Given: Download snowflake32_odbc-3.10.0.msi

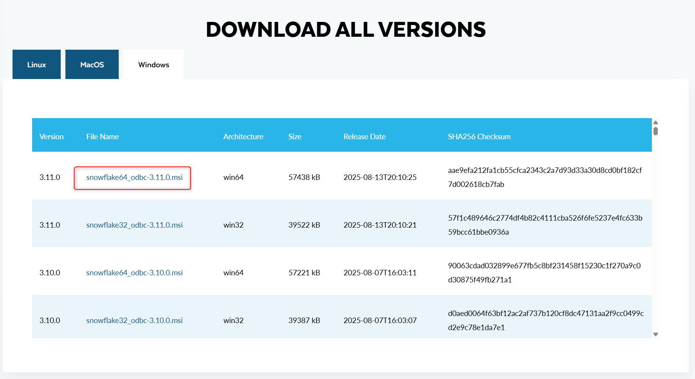Looking at the screenshot, I should pyautogui.click(x=134, y=321).
